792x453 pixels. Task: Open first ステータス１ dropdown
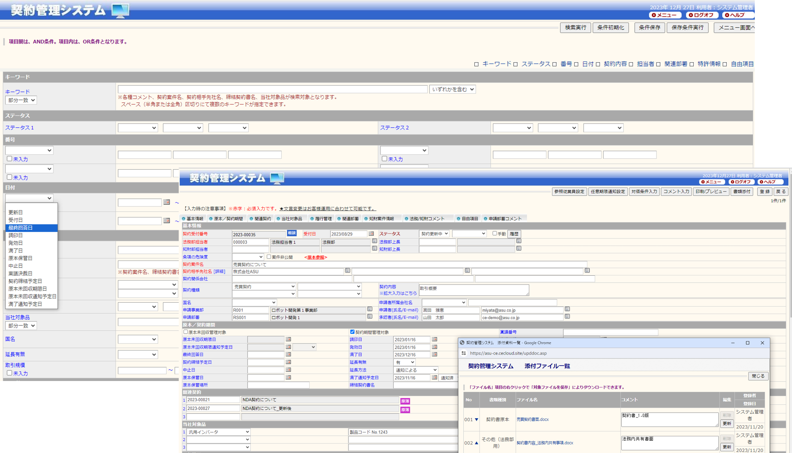pyautogui.click(x=138, y=128)
